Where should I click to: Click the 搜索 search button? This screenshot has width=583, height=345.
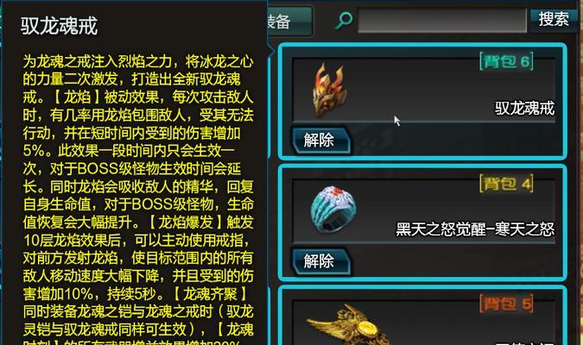click(554, 19)
